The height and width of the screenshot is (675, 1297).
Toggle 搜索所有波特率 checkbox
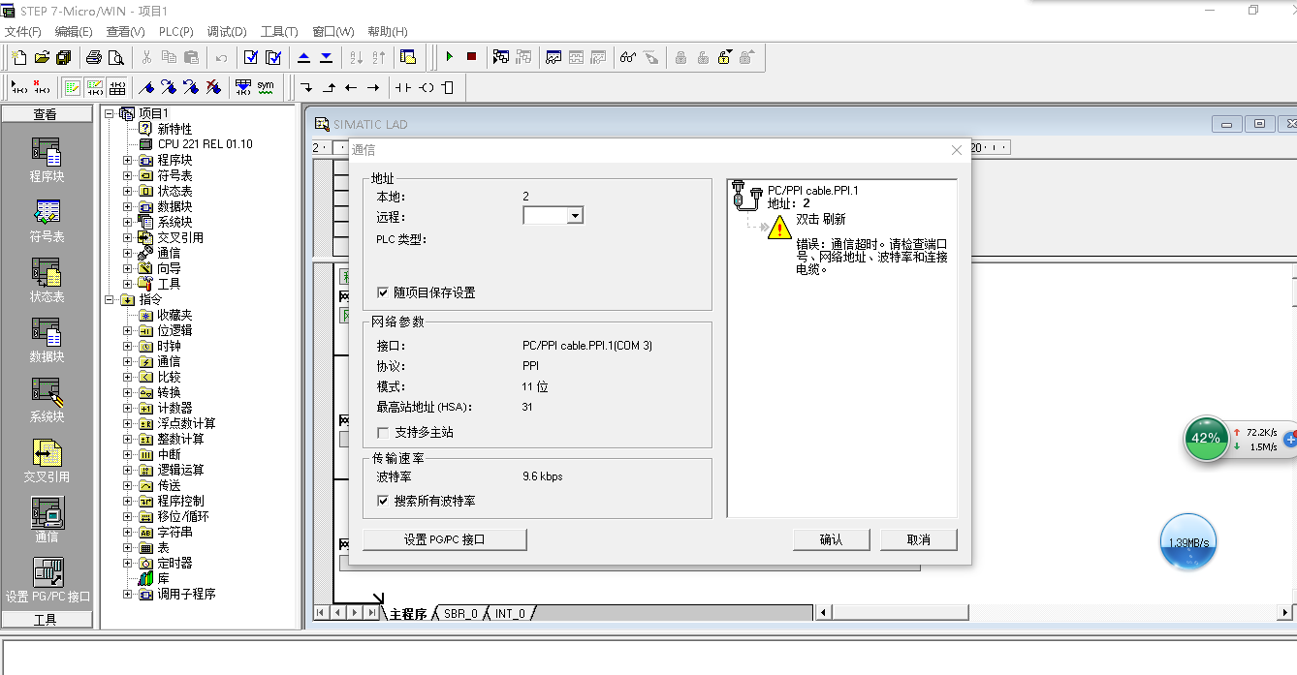click(383, 501)
